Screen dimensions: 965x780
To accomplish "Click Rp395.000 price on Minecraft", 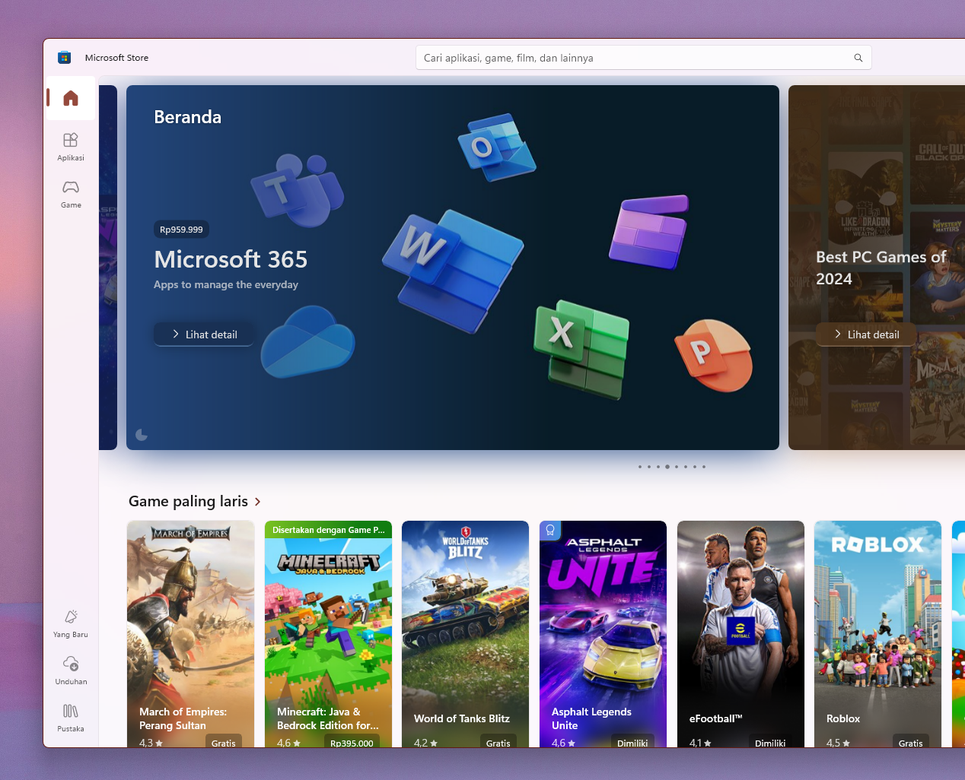I will [x=352, y=743].
